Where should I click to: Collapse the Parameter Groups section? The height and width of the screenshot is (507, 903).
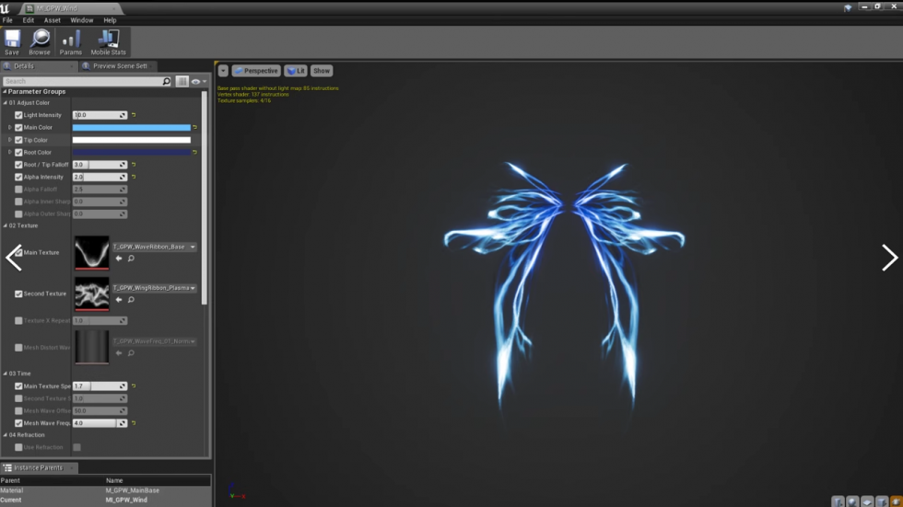click(5, 91)
